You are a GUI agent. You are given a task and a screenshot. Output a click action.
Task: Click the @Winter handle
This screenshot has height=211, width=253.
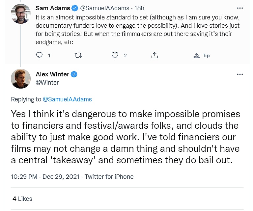[47, 82]
